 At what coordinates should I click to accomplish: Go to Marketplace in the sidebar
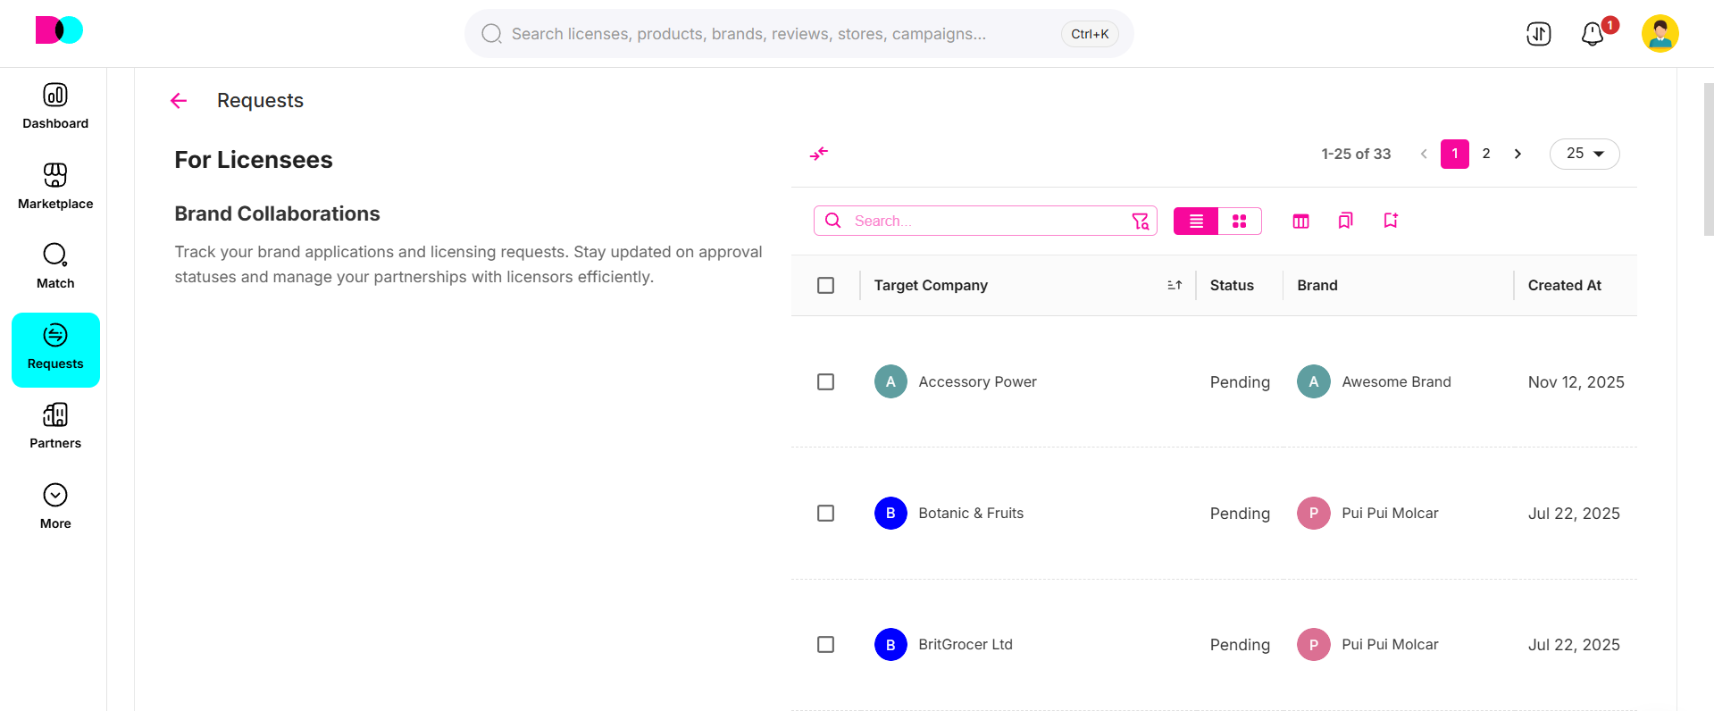[x=55, y=188]
